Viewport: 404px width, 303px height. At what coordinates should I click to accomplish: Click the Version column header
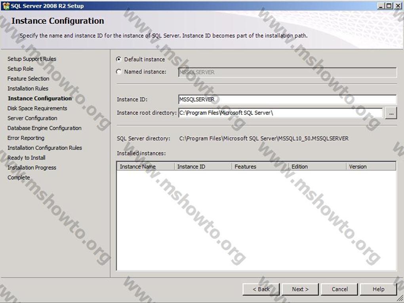tap(371, 167)
